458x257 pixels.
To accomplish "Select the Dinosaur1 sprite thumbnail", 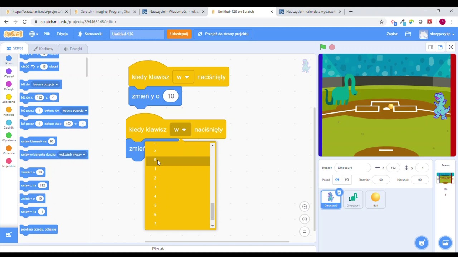I will [353, 199].
